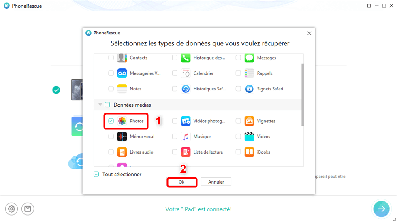Select the Liste de lecture label
The height and width of the screenshot is (222, 397).
(208, 152)
